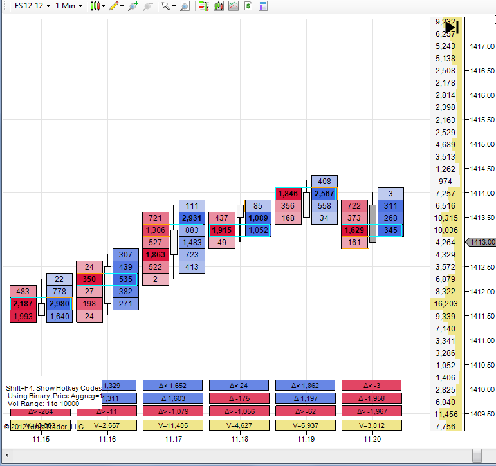Open the indicators line chart icon

point(234,6)
